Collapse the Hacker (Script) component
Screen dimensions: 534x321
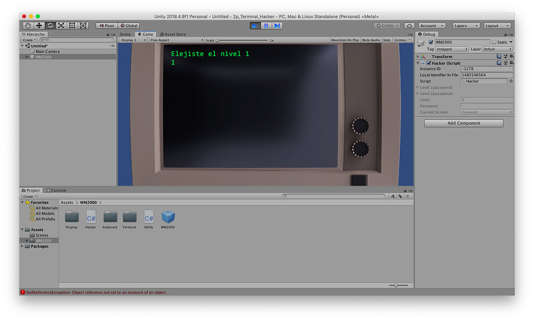click(x=418, y=63)
